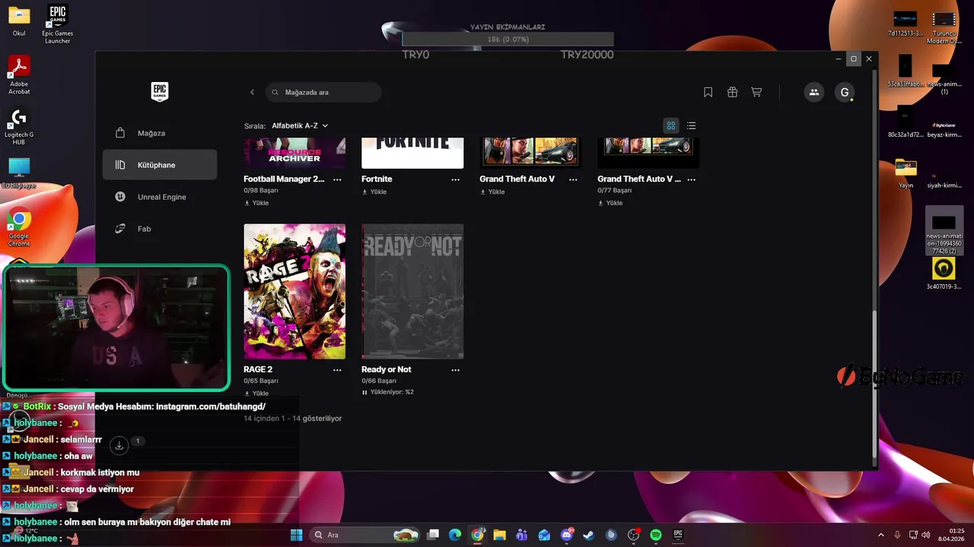
Task: Select beyaz-kirm desktop file
Action: [944, 127]
